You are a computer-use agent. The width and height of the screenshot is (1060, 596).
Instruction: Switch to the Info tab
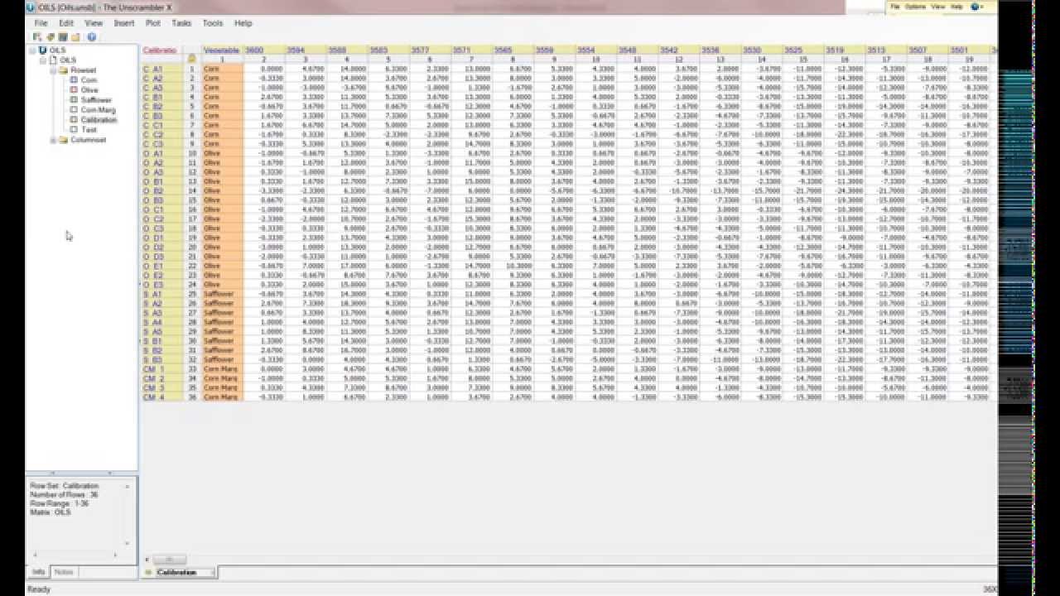[x=38, y=572]
